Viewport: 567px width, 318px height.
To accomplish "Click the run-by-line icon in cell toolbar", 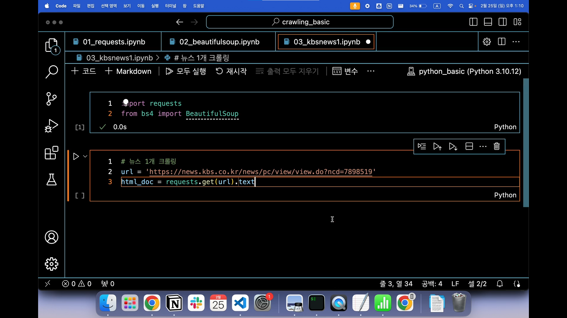I will click(422, 146).
